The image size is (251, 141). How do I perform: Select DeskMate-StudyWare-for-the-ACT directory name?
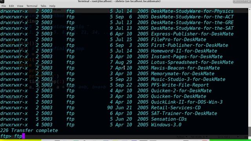[x=192, y=17]
